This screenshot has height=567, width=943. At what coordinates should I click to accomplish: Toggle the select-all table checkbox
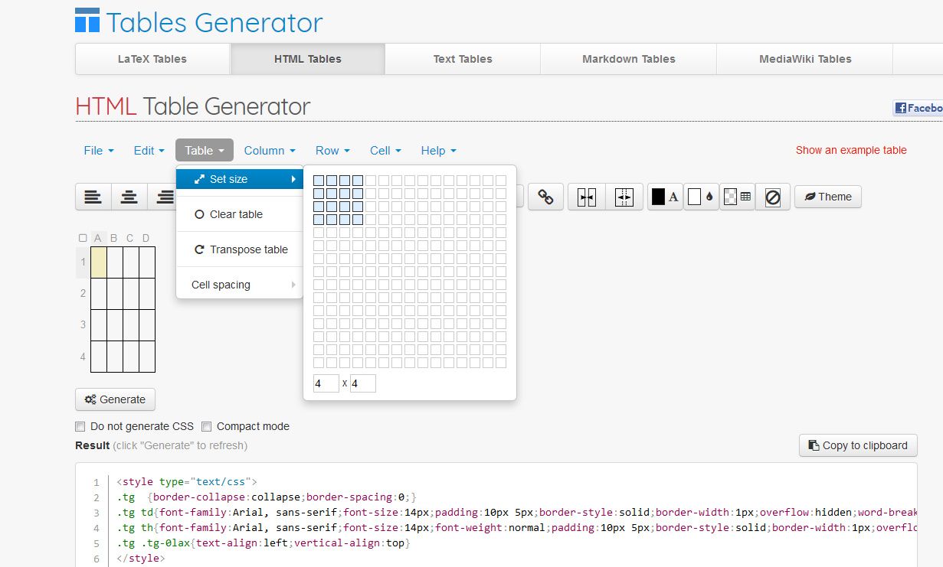pyautogui.click(x=83, y=238)
